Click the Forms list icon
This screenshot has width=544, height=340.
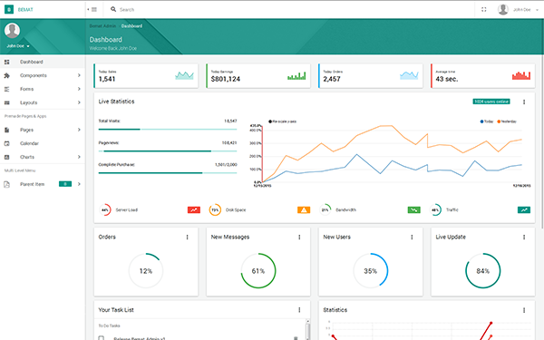pyautogui.click(x=6, y=89)
